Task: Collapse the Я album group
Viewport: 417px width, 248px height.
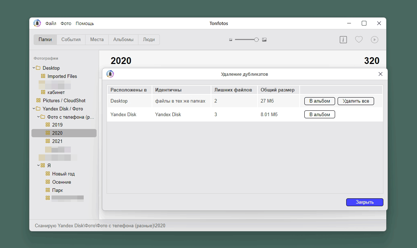Action: [x=39, y=165]
